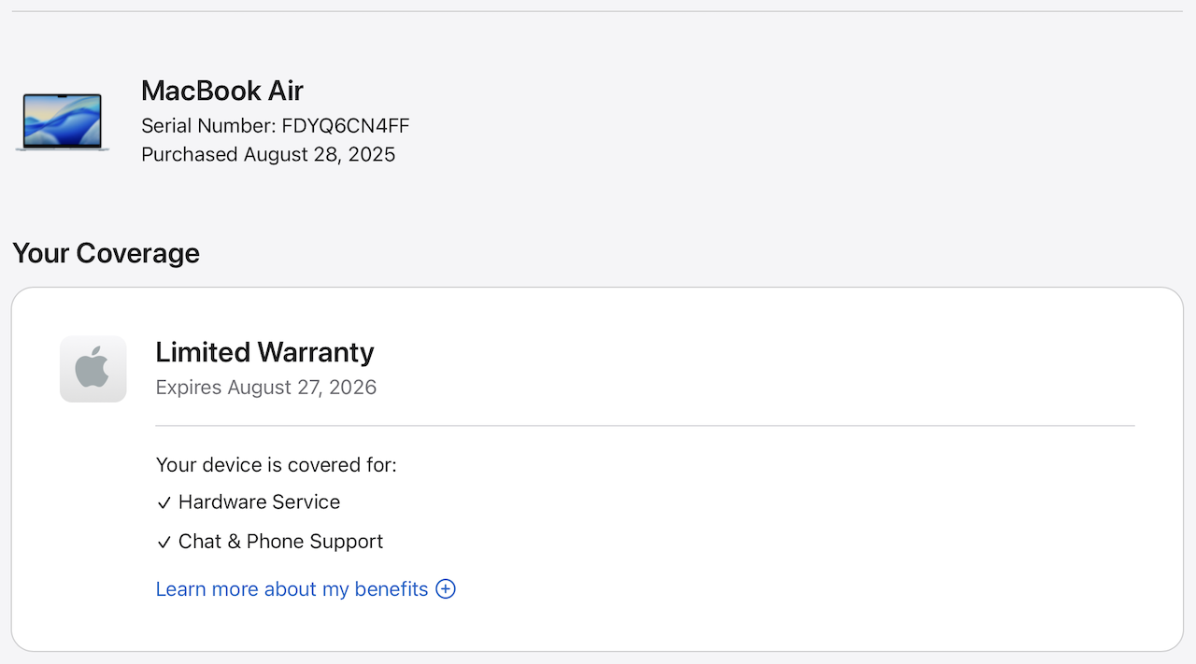
Task: Click the word 'benefits' in the link
Action: [x=391, y=589]
